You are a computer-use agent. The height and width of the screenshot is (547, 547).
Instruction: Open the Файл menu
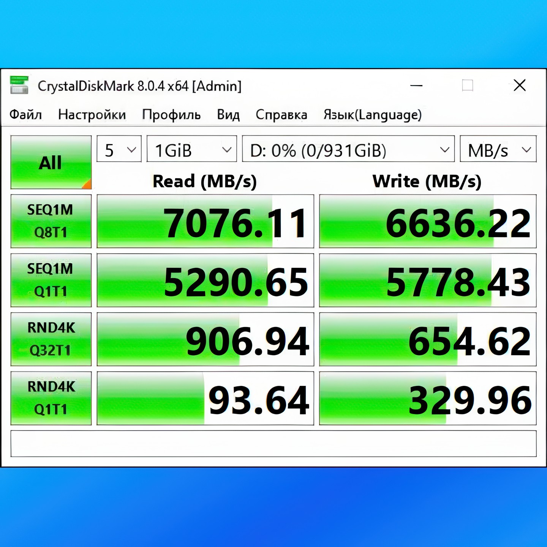coord(25,114)
